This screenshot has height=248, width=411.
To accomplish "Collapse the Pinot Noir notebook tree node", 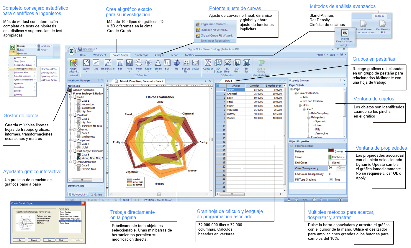I will tap(71, 115).
